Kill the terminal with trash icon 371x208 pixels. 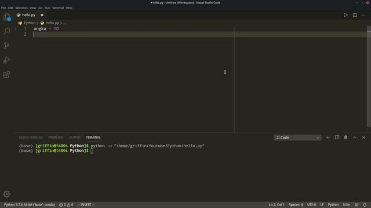click(x=345, y=138)
